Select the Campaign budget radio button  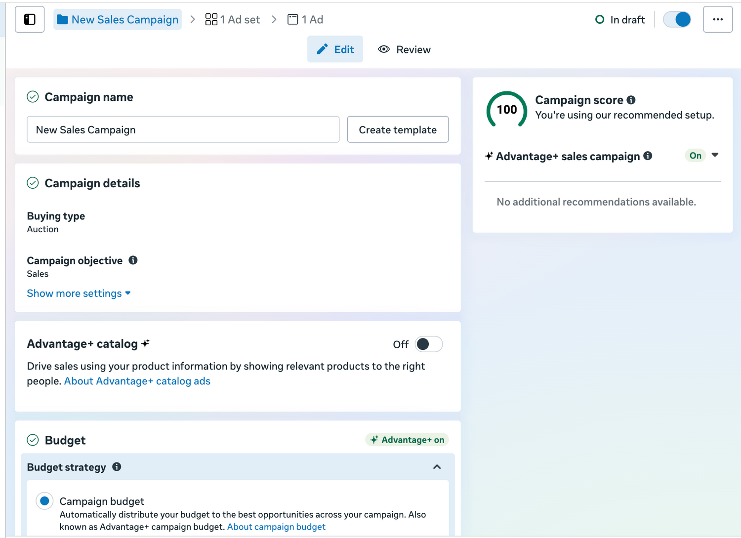coord(44,501)
